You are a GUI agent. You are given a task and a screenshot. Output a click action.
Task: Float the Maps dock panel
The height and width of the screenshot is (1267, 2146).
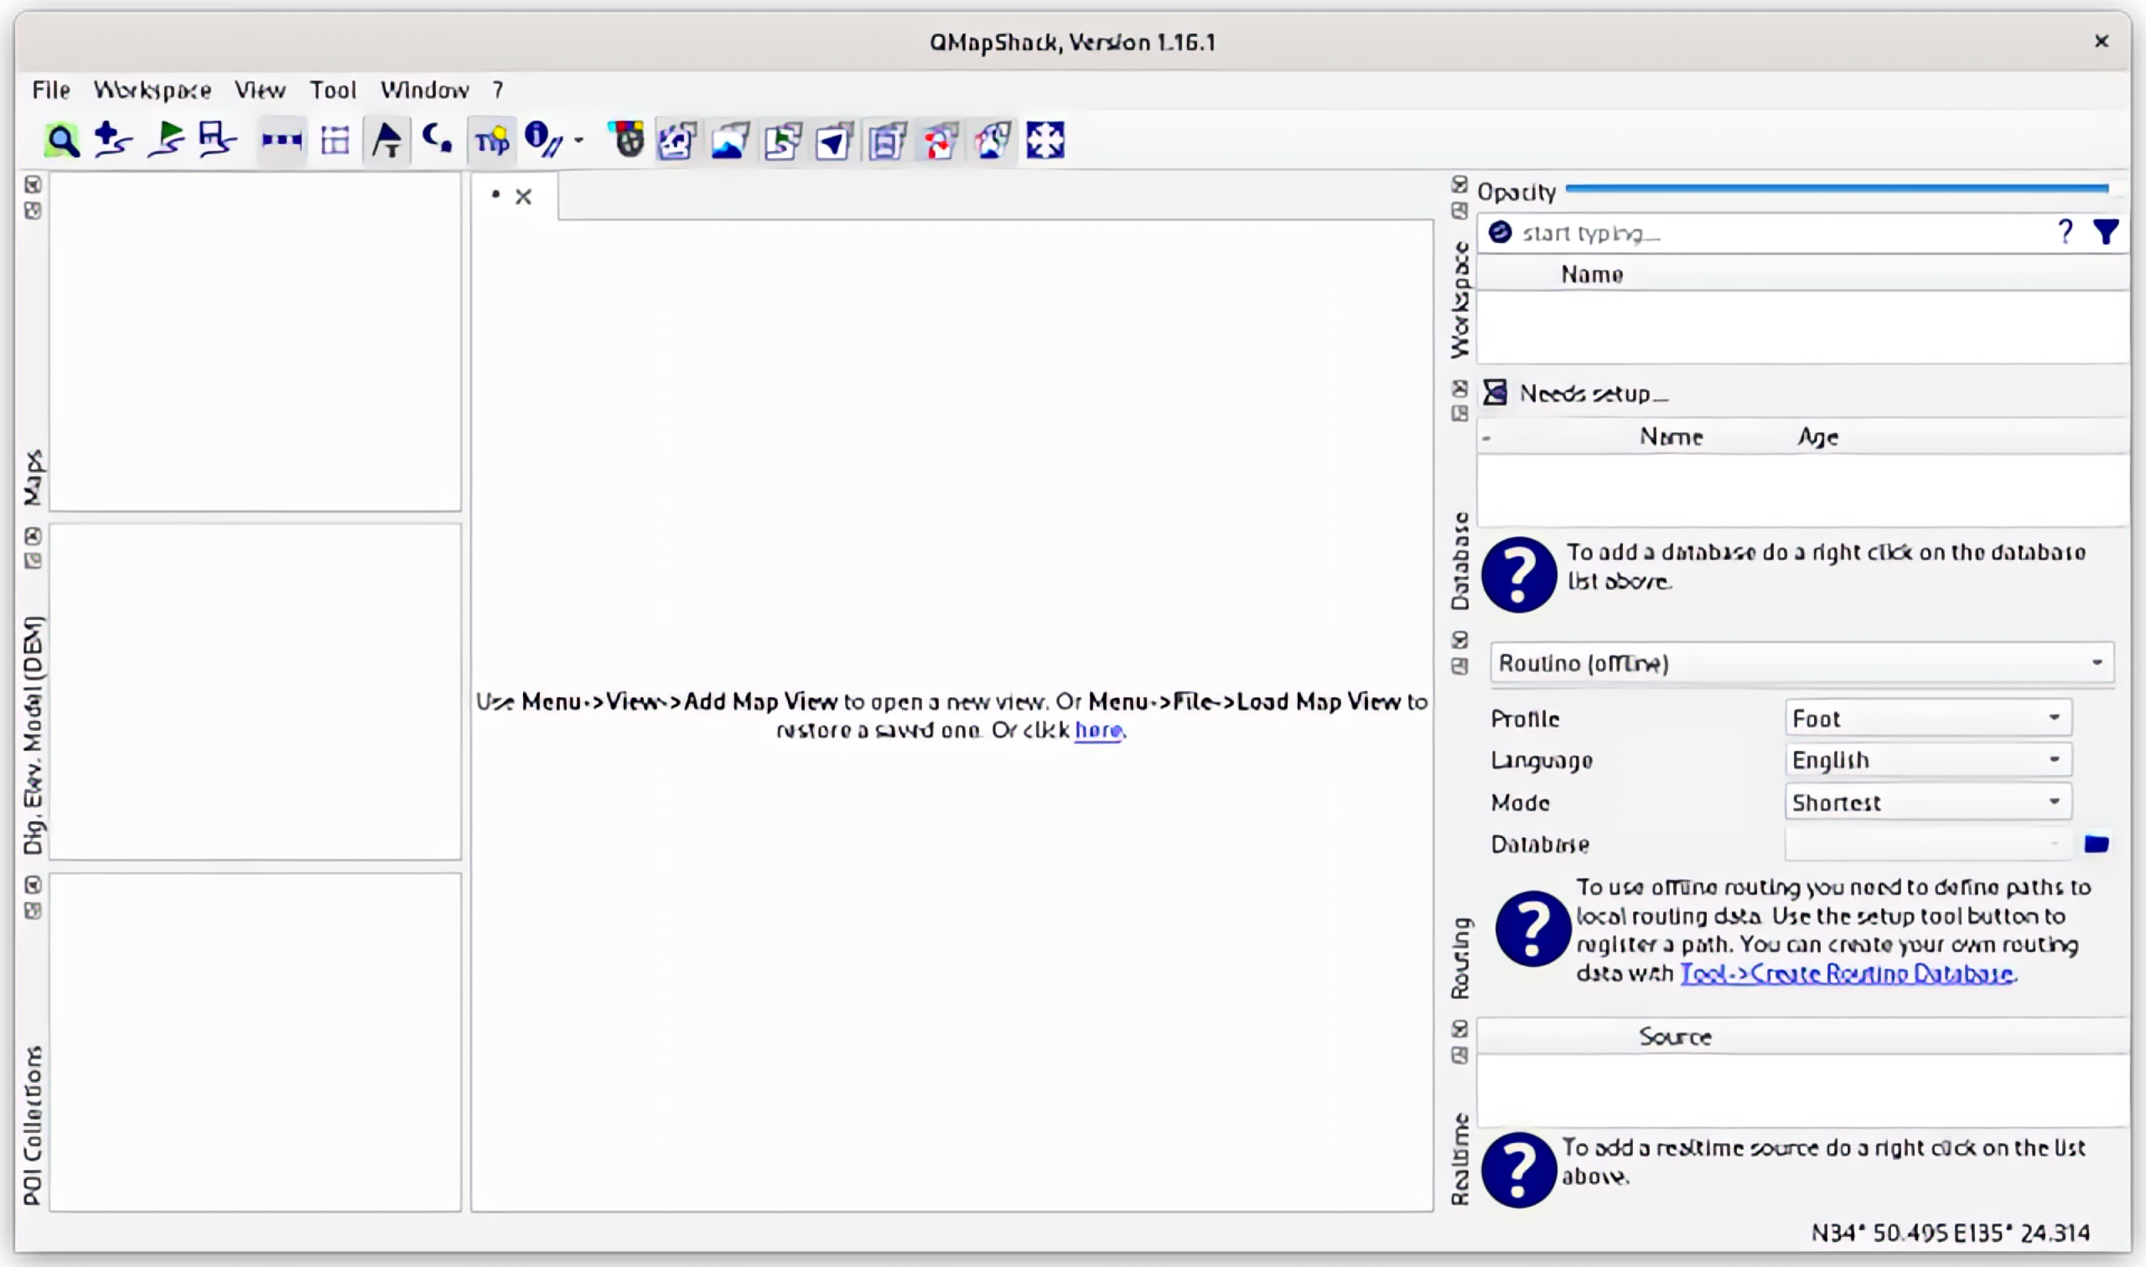[x=33, y=210]
